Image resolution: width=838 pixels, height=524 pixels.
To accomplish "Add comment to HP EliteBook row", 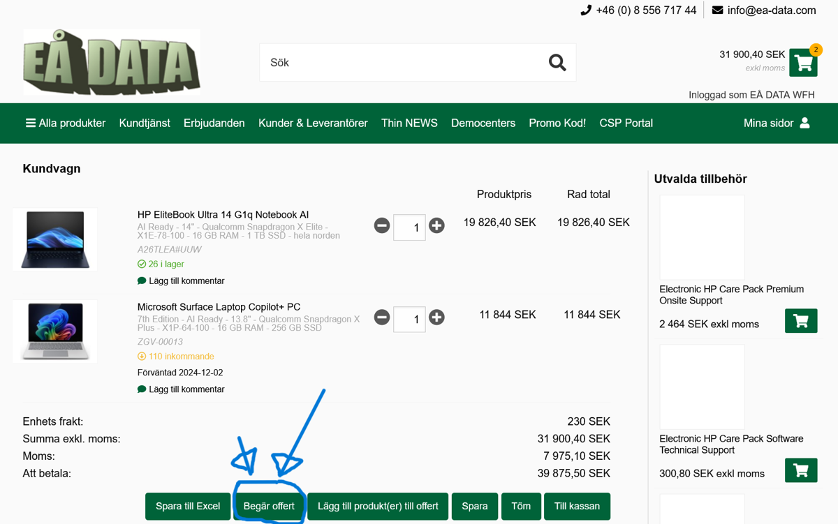I will pos(181,280).
